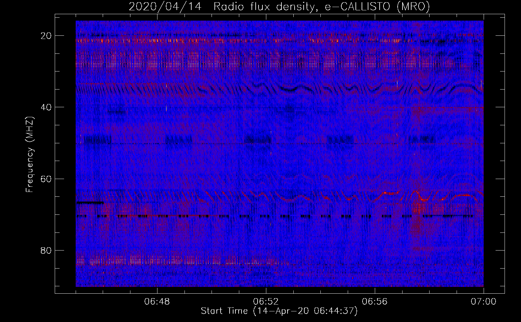Click the plot title '2020/04/14 Radio flux density'
This screenshot has width=521, height=322.
click(x=279, y=7)
